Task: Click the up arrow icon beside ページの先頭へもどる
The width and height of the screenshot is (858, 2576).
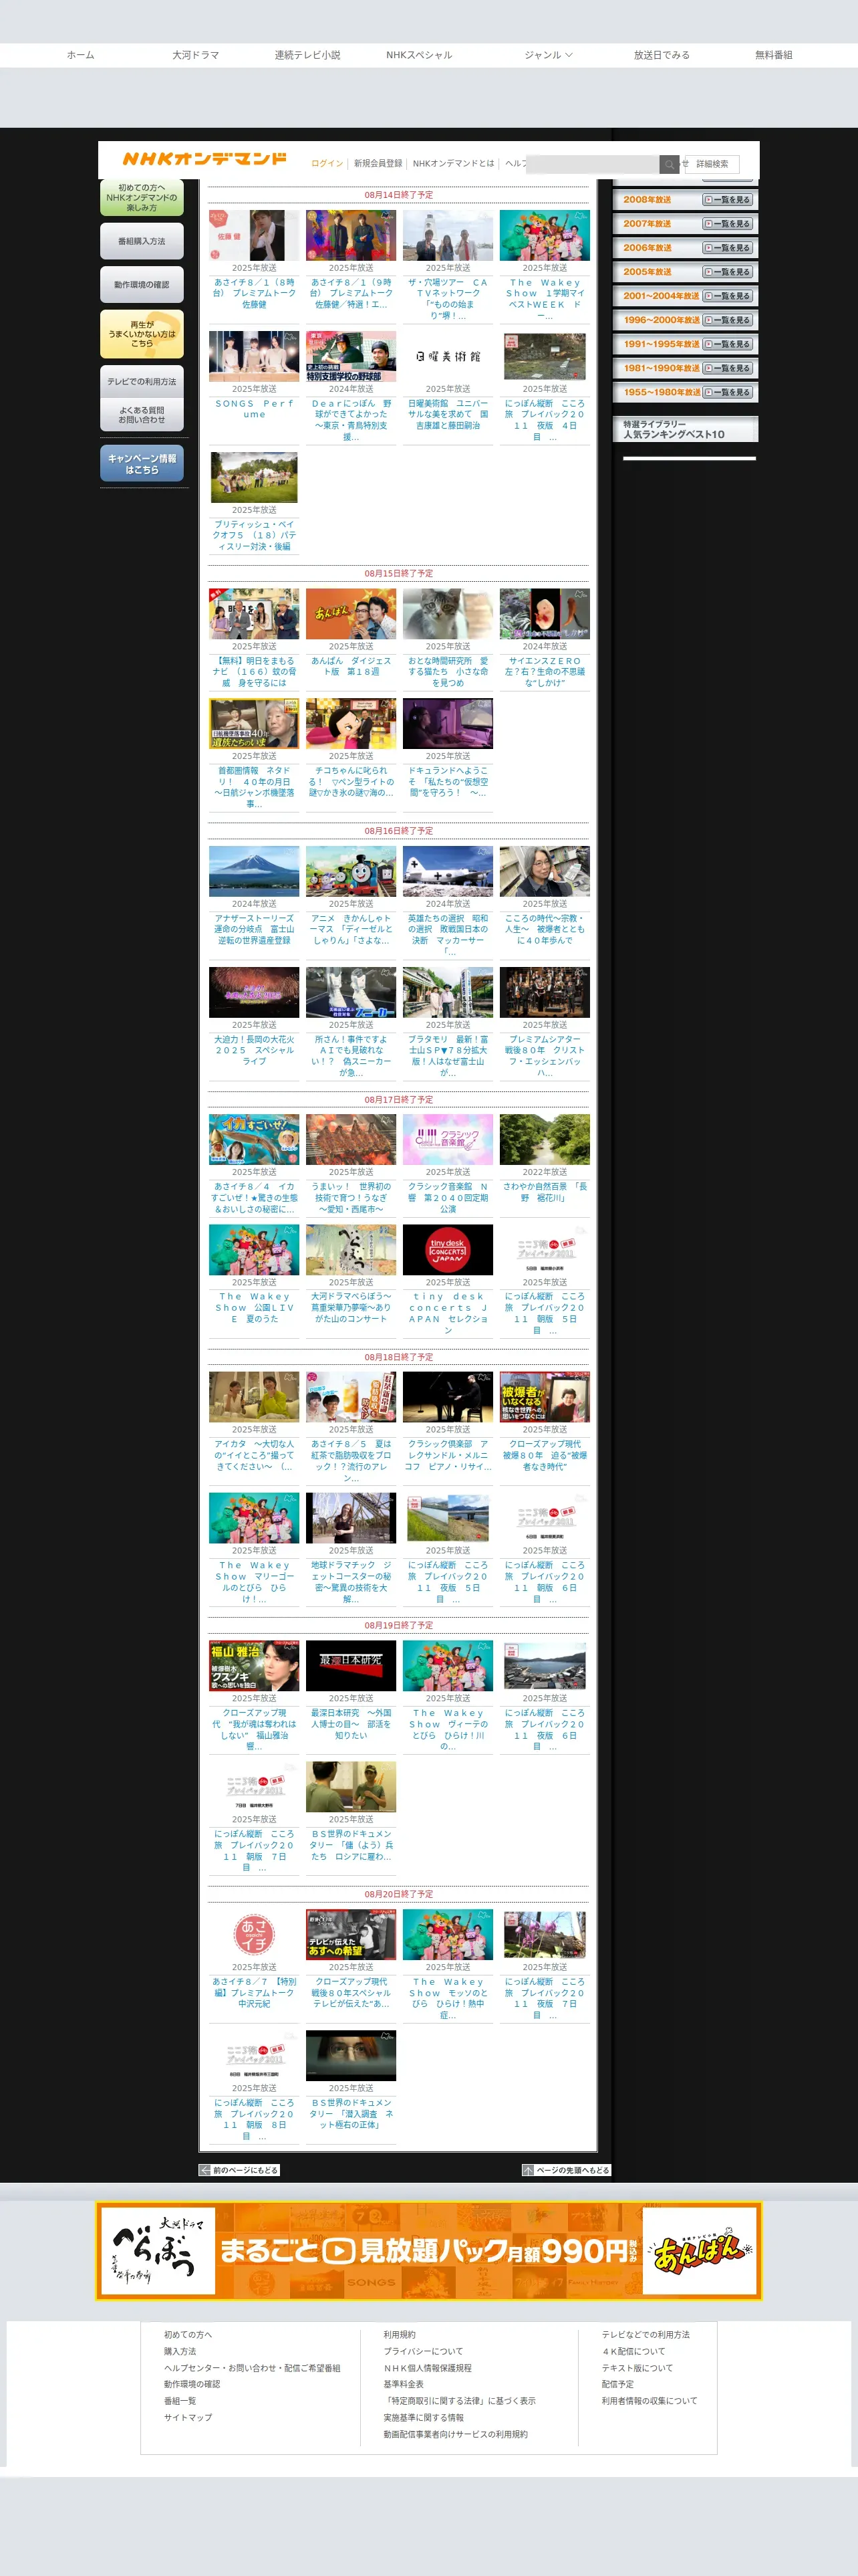Action: point(529,2170)
